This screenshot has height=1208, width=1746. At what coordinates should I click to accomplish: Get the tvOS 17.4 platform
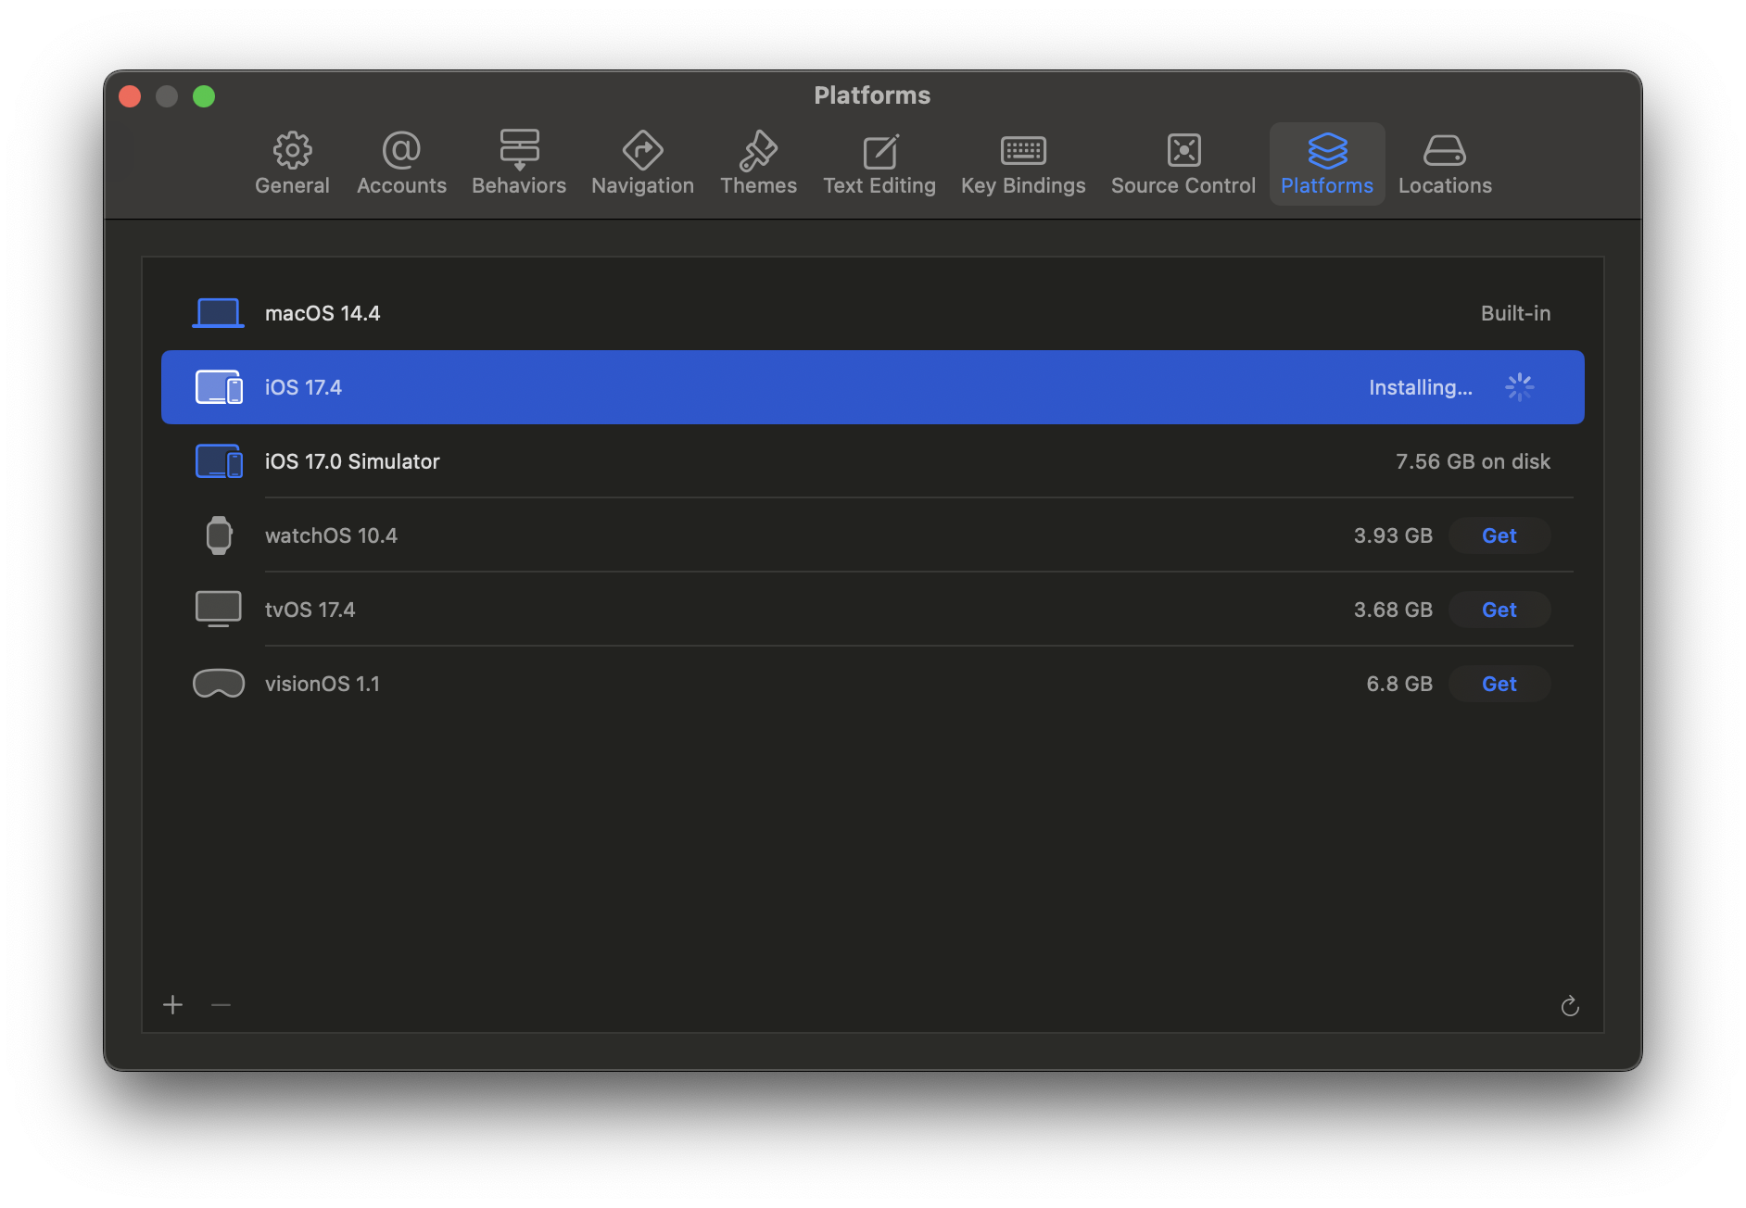tap(1499, 610)
